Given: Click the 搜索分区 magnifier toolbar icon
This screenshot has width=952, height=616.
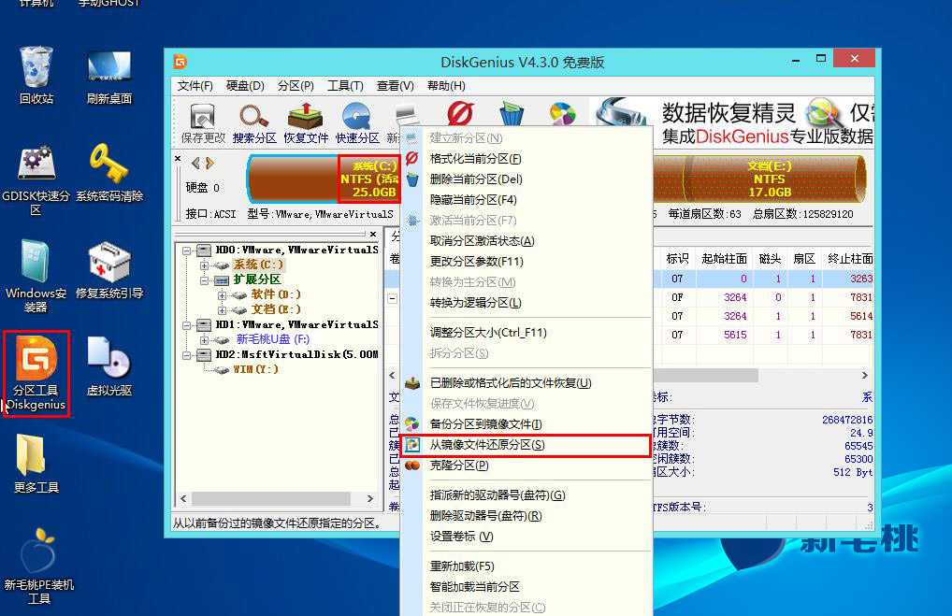Looking at the screenshot, I should [x=253, y=123].
